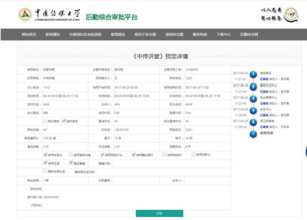Image resolution: width=307 pixels, height=220 pixels.
Task: Click 已审批 link under 国际交流中心 step
Action: click(x=264, y=91)
